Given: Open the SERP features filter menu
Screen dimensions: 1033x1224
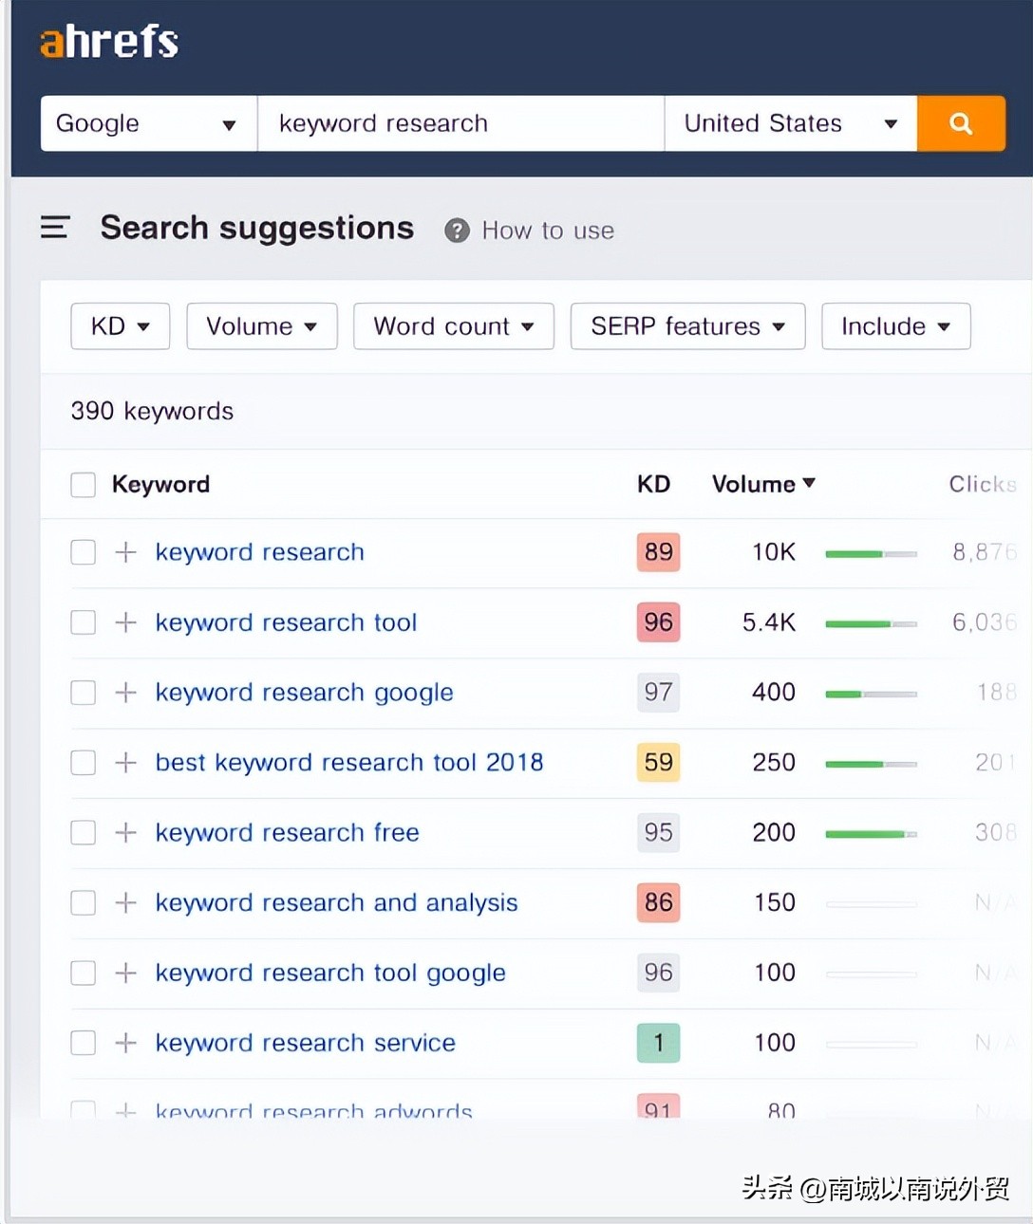Looking at the screenshot, I should point(686,326).
